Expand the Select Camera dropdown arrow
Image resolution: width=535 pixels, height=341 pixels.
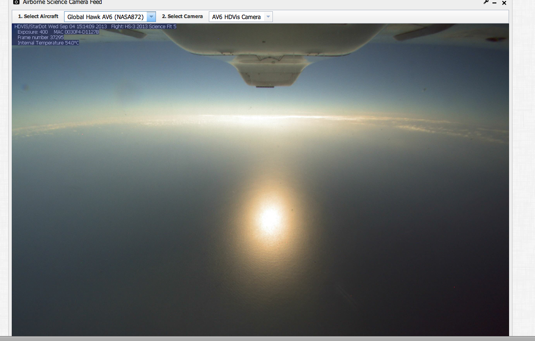pos(267,17)
